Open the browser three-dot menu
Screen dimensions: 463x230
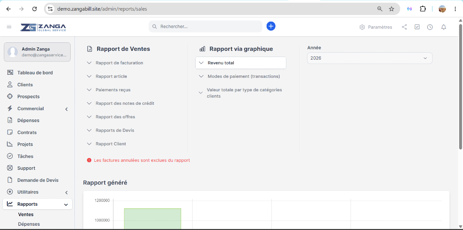pos(455,9)
